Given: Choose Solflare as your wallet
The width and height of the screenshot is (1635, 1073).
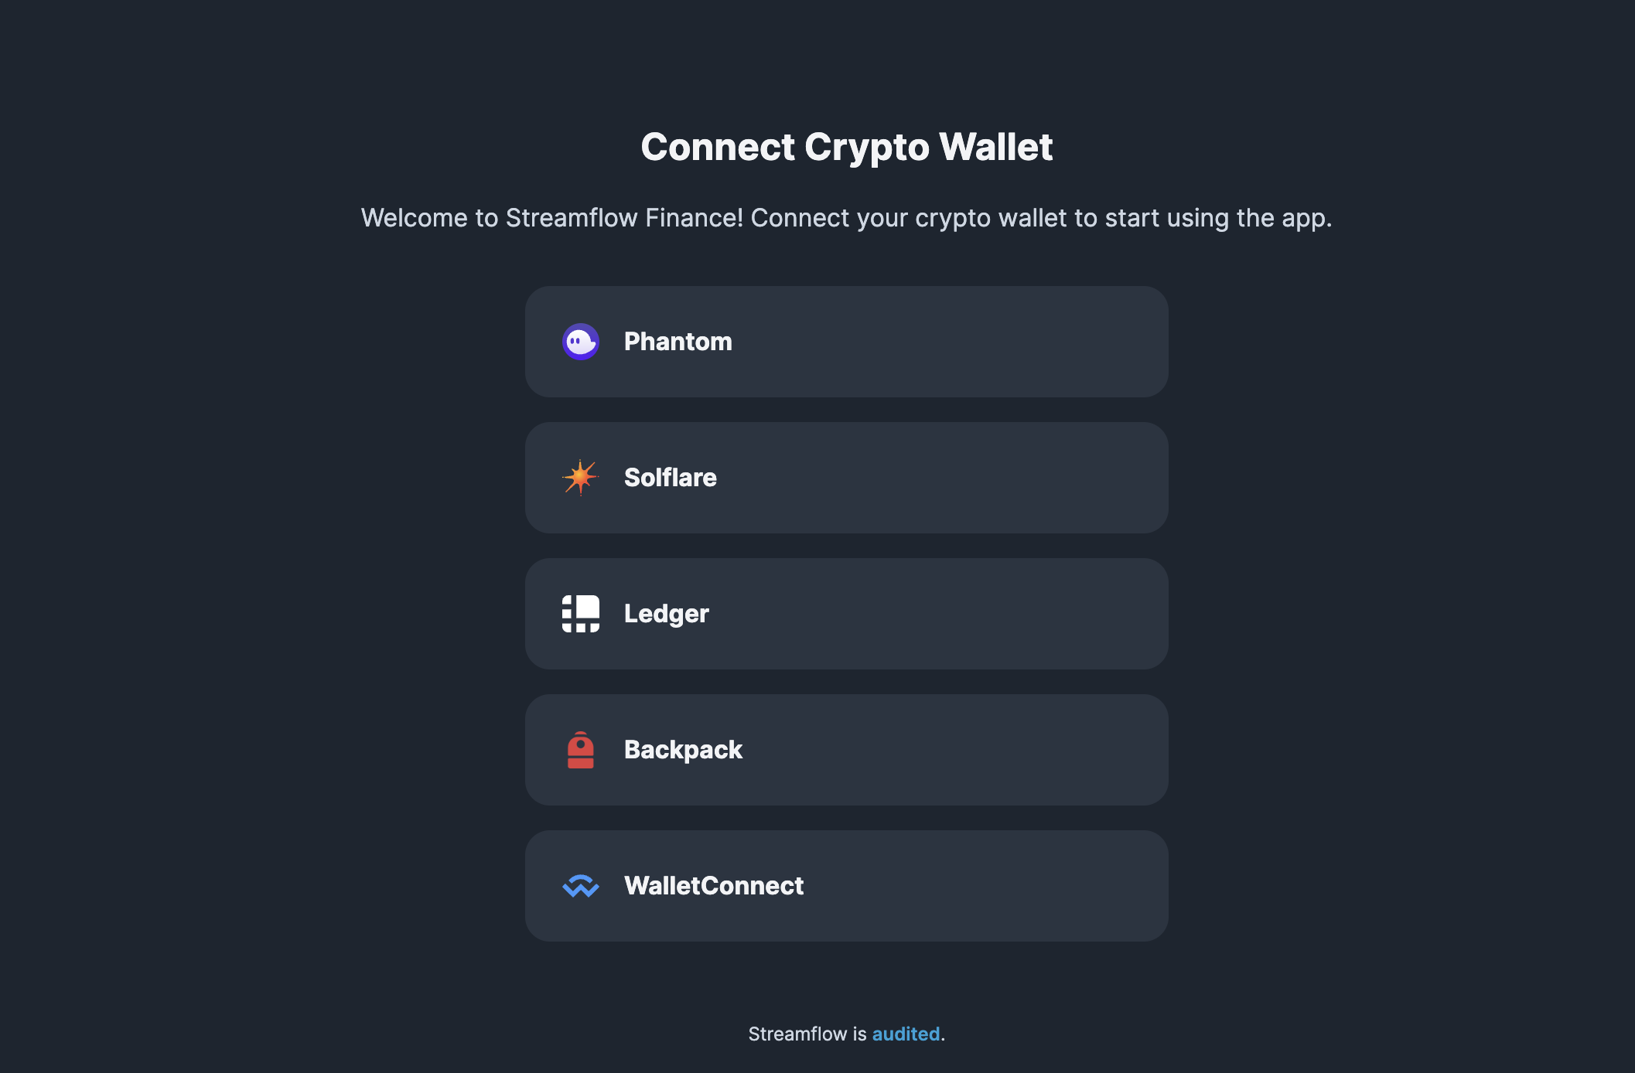Looking at the screenshot, I should 847,478.
